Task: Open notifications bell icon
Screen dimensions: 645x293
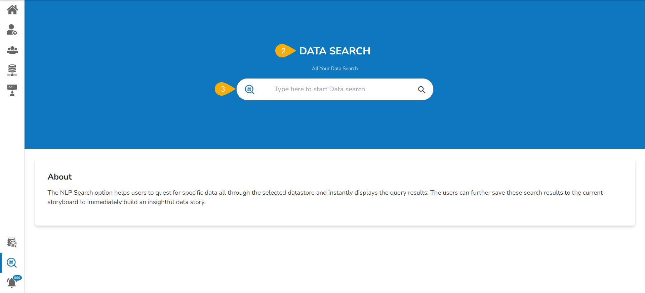Action: (x=11, y=283)
